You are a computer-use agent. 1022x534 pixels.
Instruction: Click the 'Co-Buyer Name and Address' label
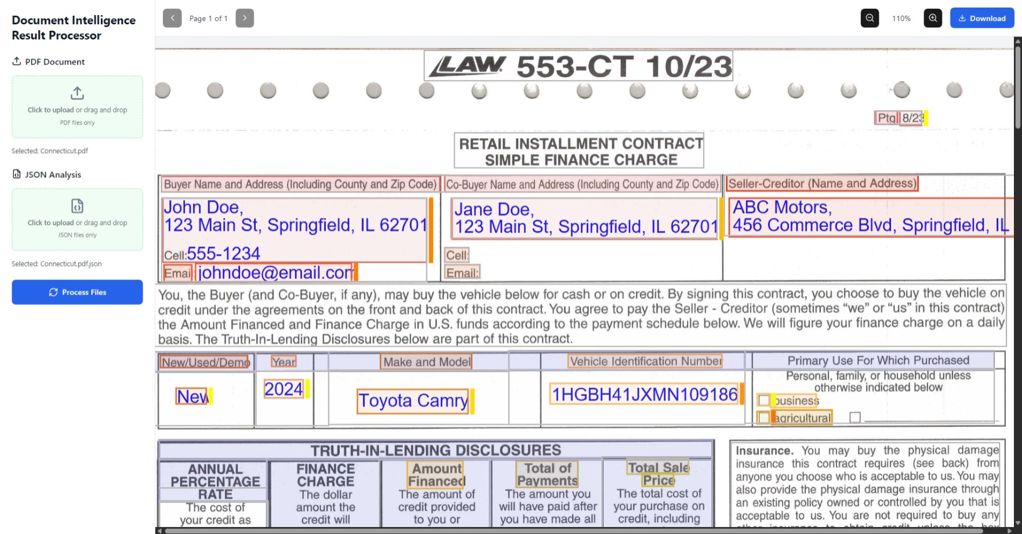pyautogui.click(x=582, y=184)
